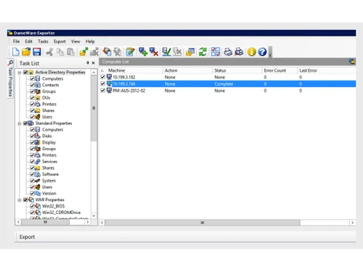Toggle OUs checkbox
The image size is (363, 272).
[32, 98]
